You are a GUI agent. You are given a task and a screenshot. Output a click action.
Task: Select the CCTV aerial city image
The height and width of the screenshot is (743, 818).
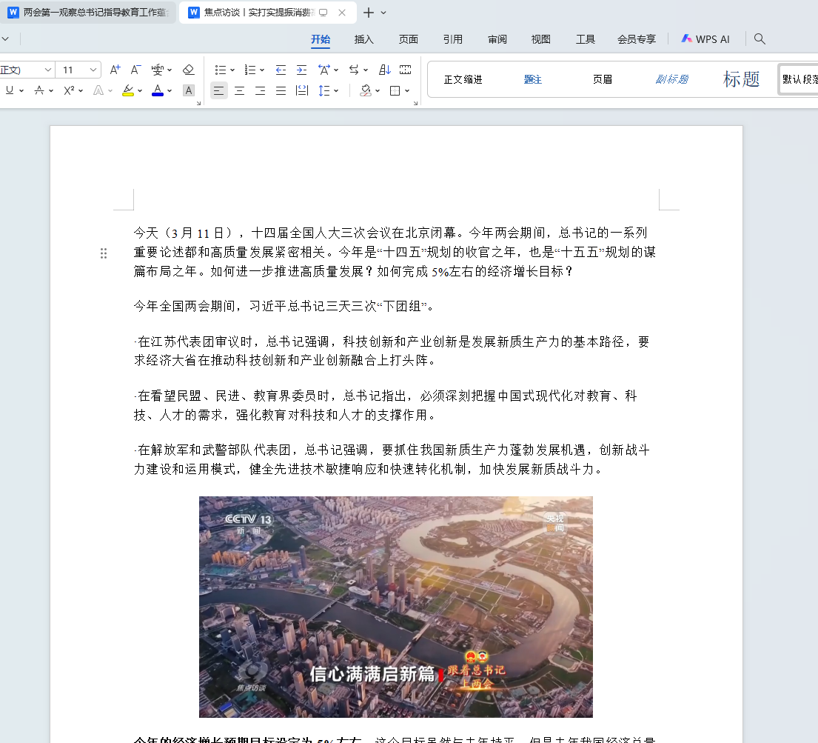point(396,607)
